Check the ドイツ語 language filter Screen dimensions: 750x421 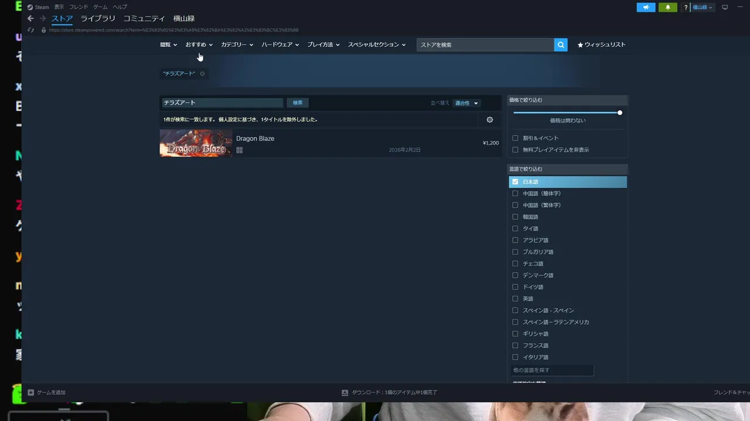coord(515,287)
